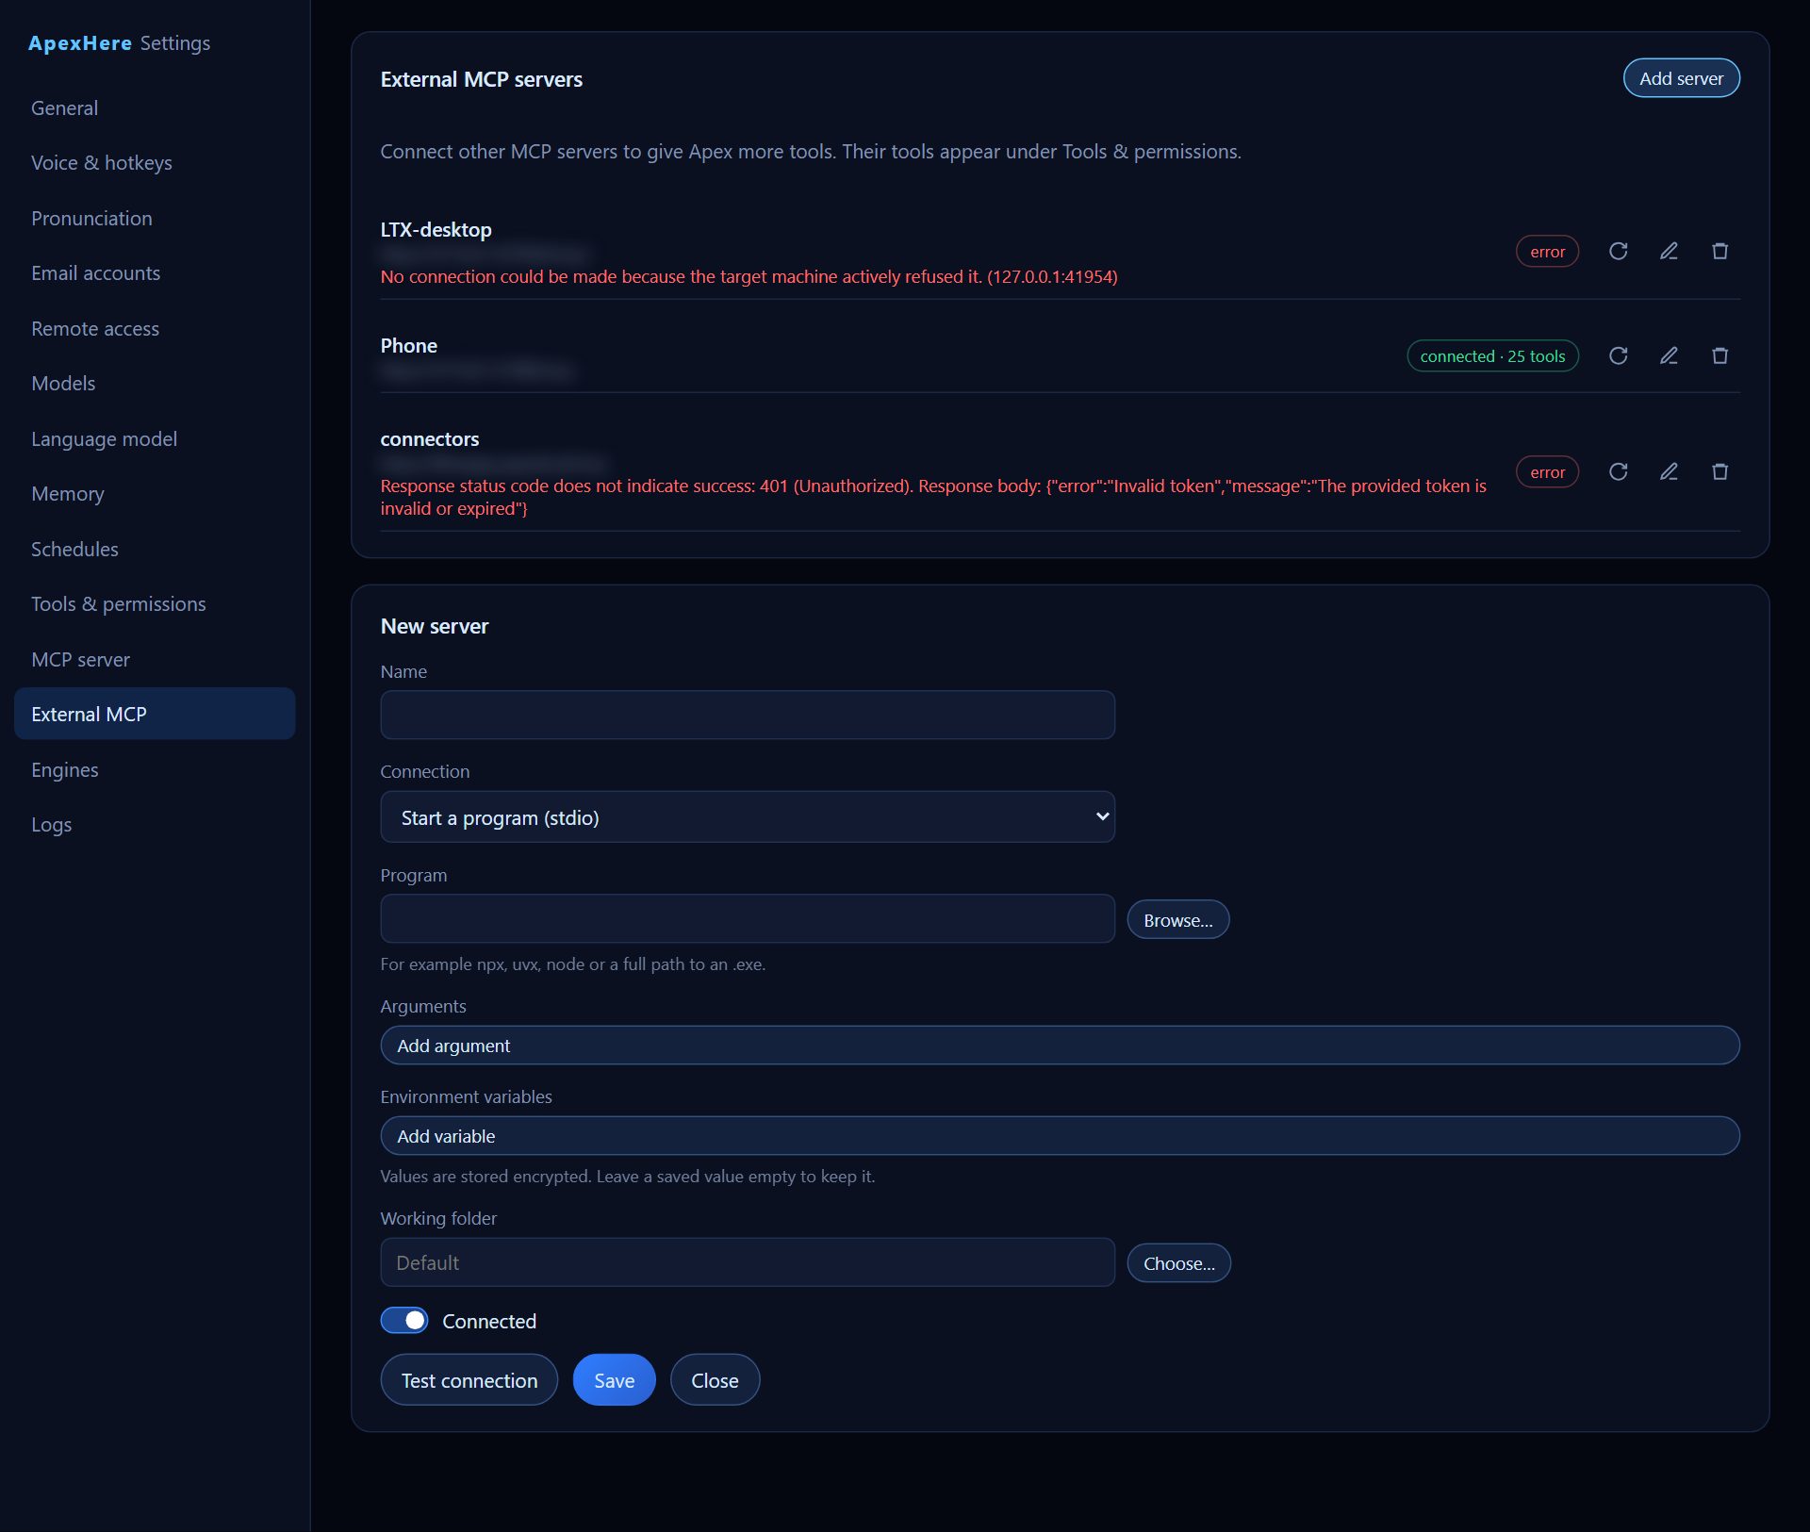Browse for a program file
The image size is (1810, 1532).
pos(1178,919)
